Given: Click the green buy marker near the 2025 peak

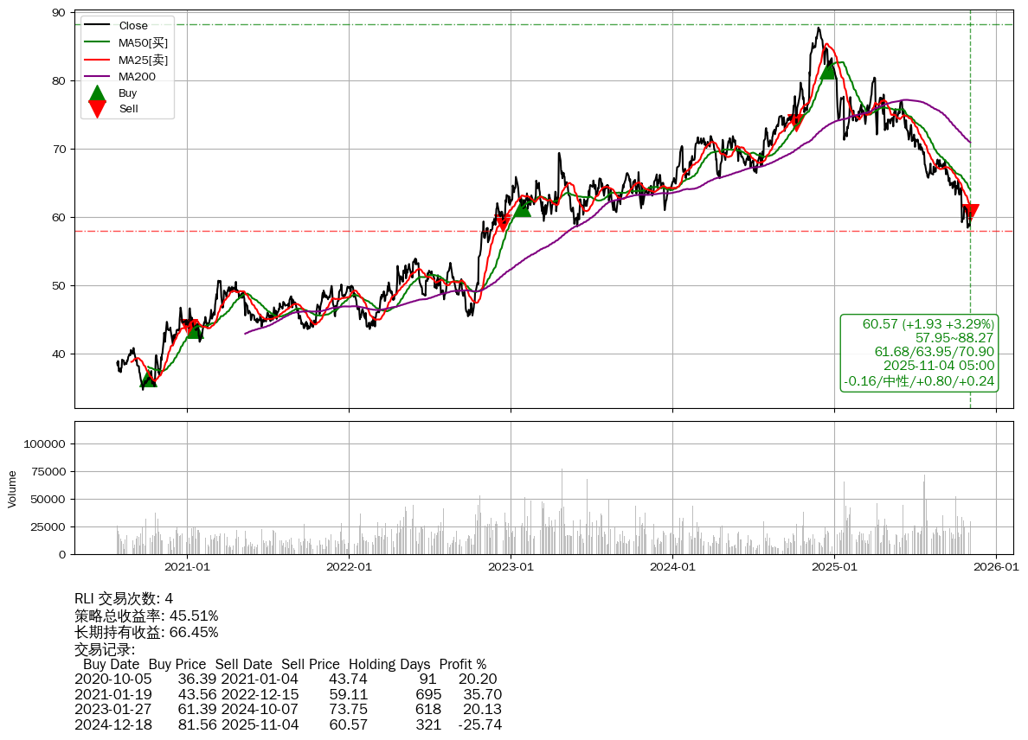Looking at the screenshot, I should (828, 70).
